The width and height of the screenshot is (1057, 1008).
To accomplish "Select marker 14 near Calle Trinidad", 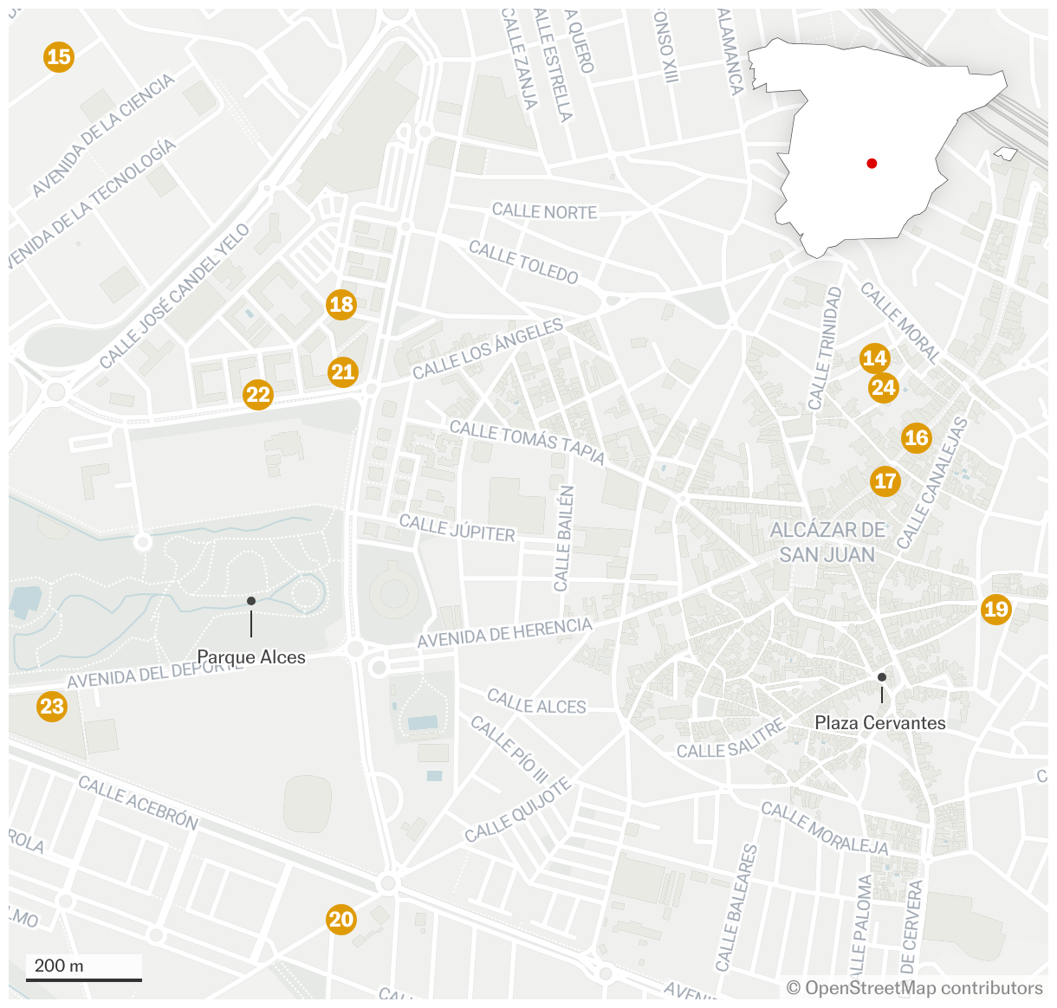I will click(x=875, y=359).
